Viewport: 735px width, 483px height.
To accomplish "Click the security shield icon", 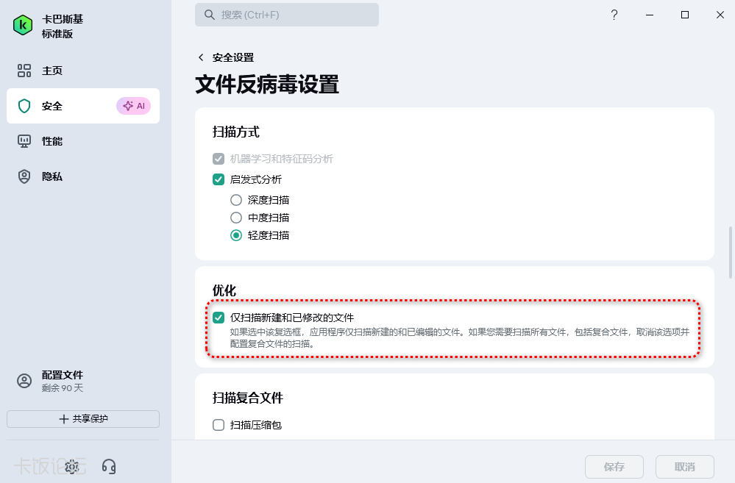I will (24, 106).
